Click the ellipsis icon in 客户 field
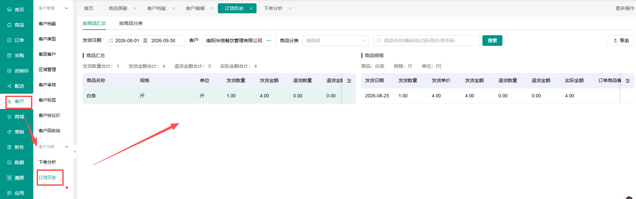Viewport: 636px width, 199px height. coord(269,41)
